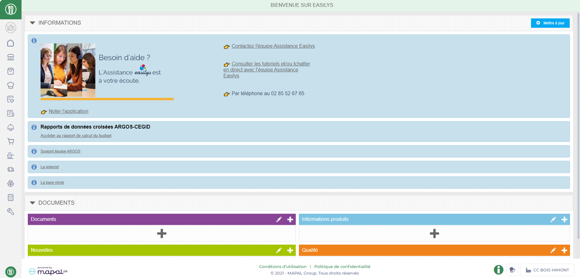Open the La preprod link
The height and width of the screenshot is (278, 580).
50,167
